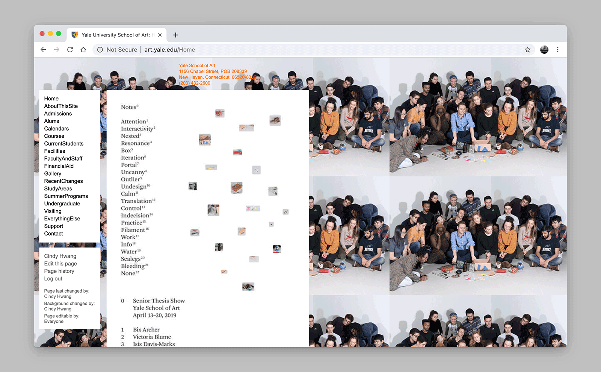Open a new browser tab
The image size is (601, 372).
tap(175, 35)
